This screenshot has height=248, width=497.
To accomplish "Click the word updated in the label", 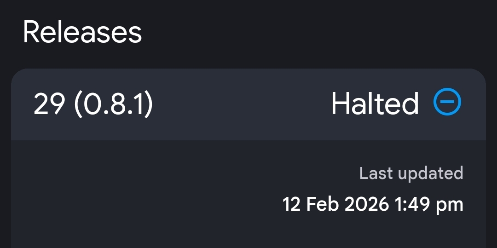I will (430, 173).
